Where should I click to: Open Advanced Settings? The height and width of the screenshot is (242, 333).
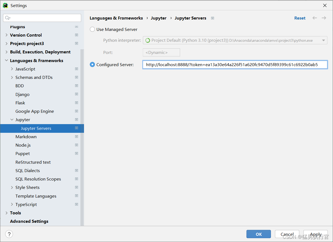tap(29, 221)
